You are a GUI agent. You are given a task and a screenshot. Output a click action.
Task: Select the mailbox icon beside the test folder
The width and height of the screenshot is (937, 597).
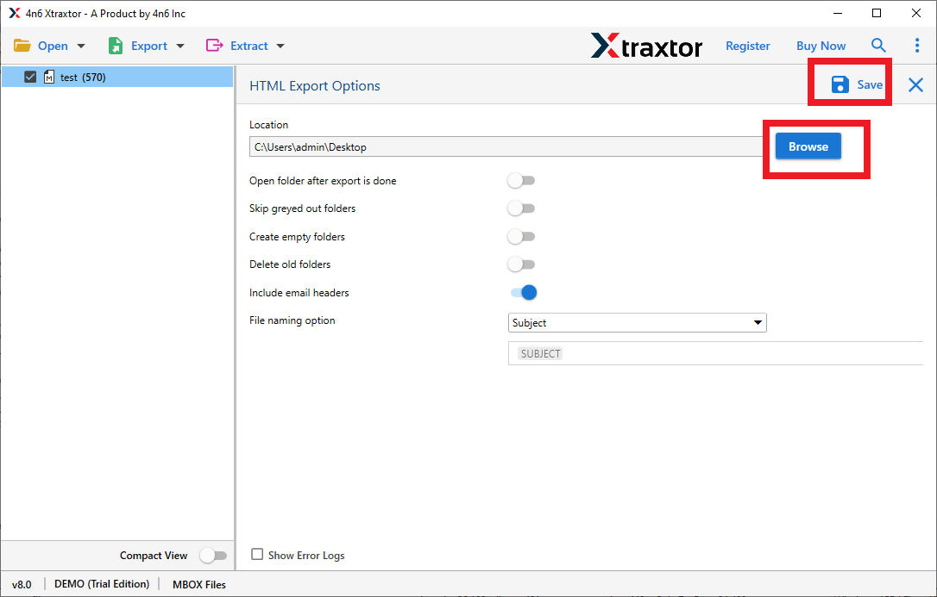point(48,77)
